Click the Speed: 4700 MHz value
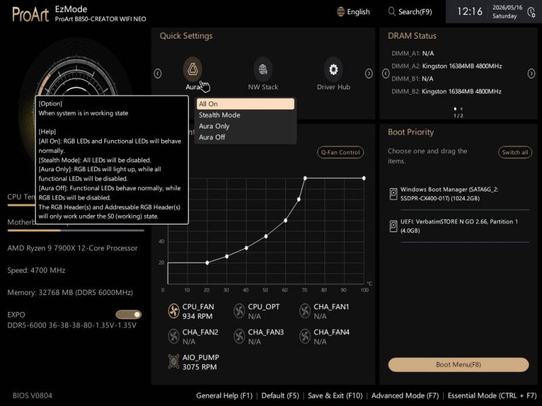542x406 pixels. [37, 270]
